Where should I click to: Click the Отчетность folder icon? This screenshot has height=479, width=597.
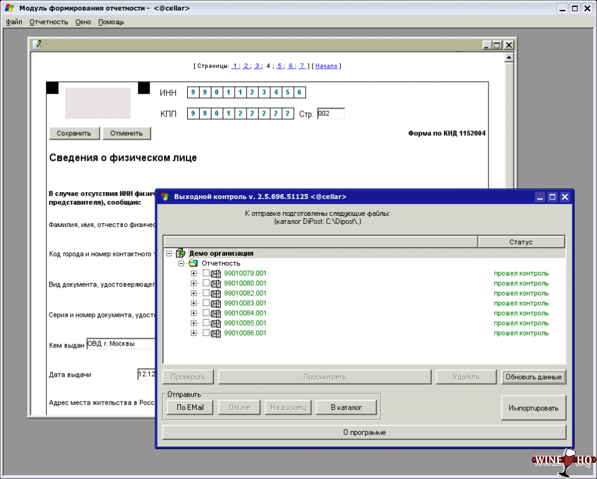click(x=193, y=263)
